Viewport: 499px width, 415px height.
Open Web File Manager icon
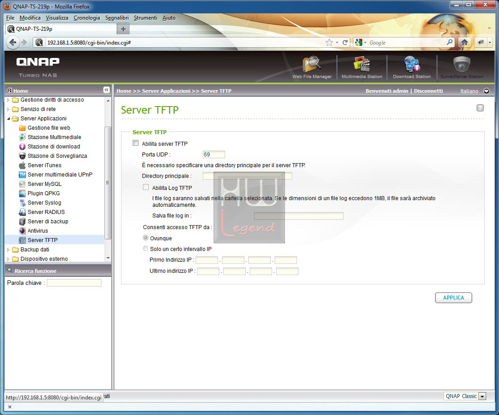point(312,67)
